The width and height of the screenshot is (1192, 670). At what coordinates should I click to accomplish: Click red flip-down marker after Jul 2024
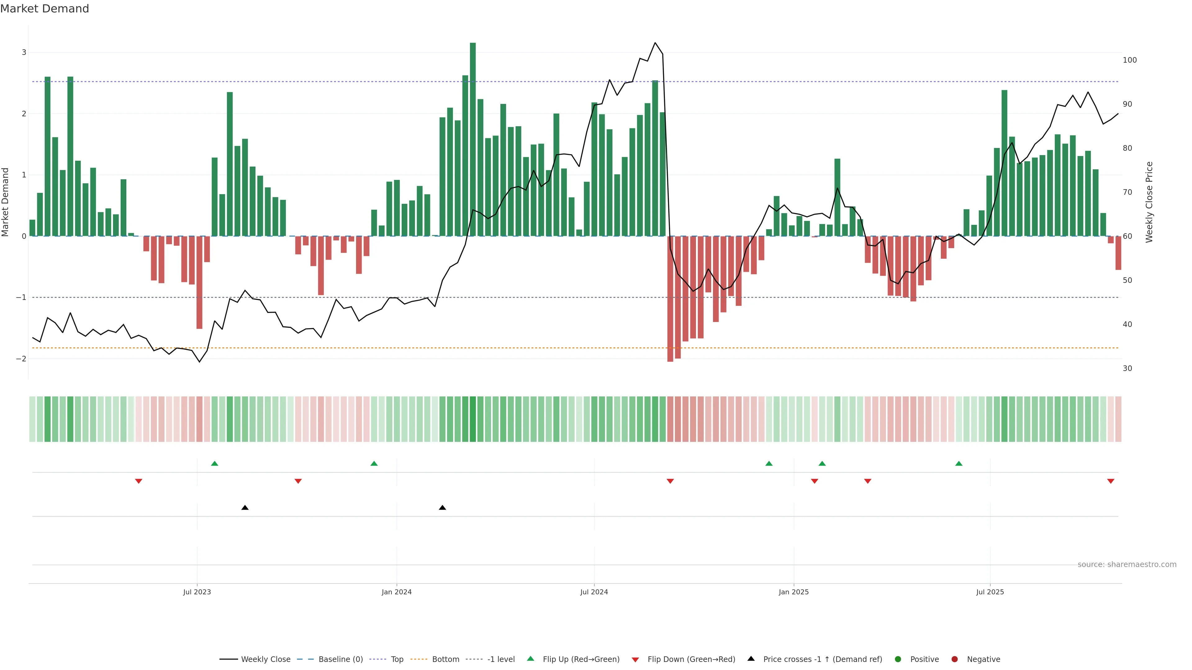(670, 481)
